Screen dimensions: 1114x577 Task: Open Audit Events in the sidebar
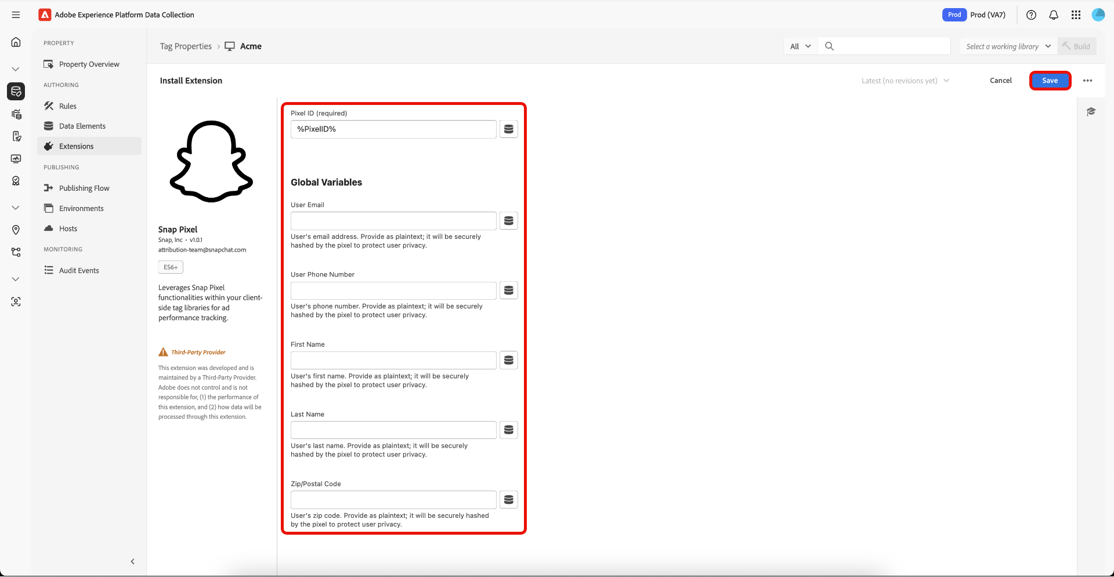89,271
